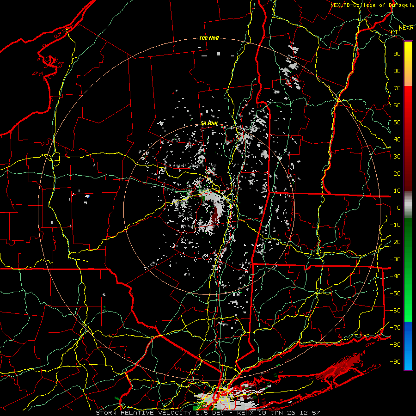Click the 12:57 timestamp in the caption
Image resolution: width=416 pixels, height=416 pixels.
[x=312, y=413]
